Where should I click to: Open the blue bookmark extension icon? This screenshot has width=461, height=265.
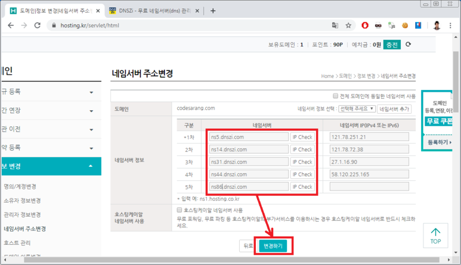(418, 26)
